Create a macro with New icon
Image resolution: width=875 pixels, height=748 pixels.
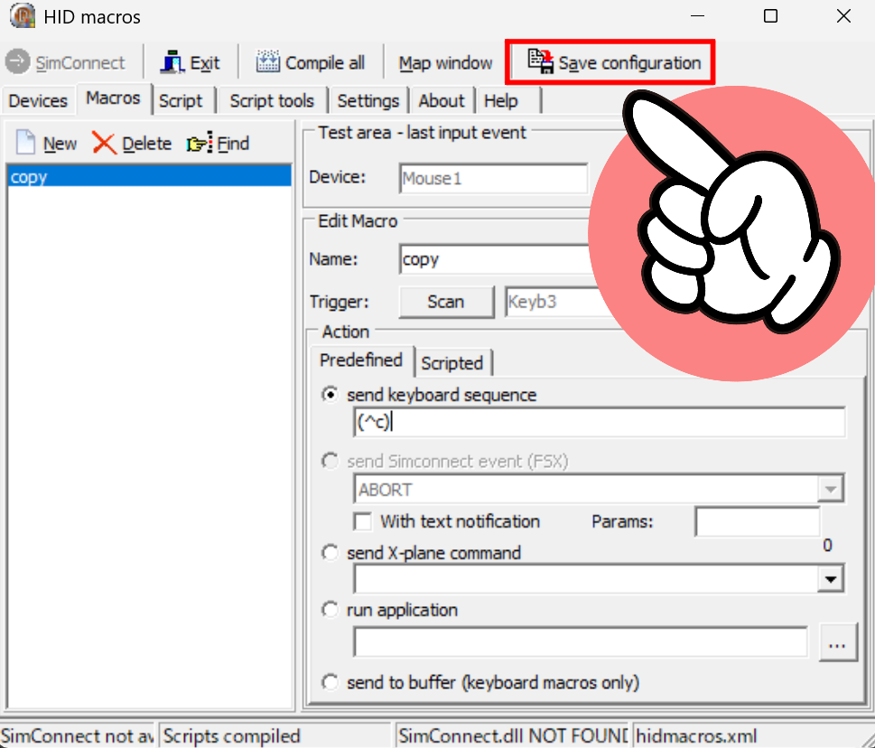(26, 144)
